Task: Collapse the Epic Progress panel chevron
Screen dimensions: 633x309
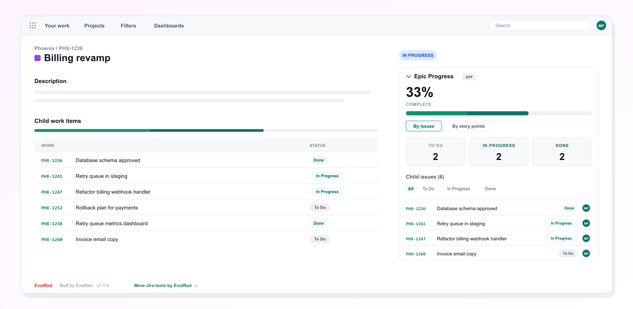Action: 409,77
